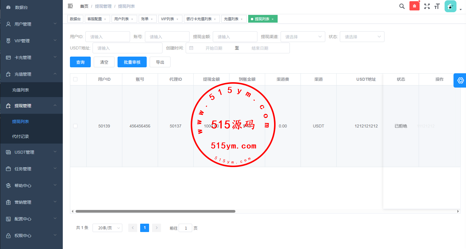The width and height of the screenshot is (466, 249).
Task: Change the 20条/页 page size selector
Action: pos(107,228)
